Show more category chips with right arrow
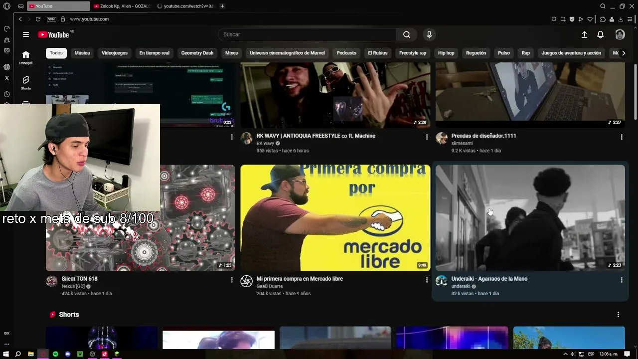 click(x=623, y=53)
